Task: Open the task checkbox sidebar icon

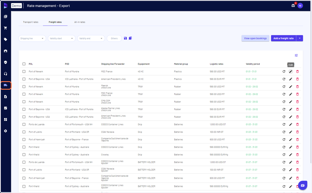Action: pyautogui.click(x=5, y=108)
